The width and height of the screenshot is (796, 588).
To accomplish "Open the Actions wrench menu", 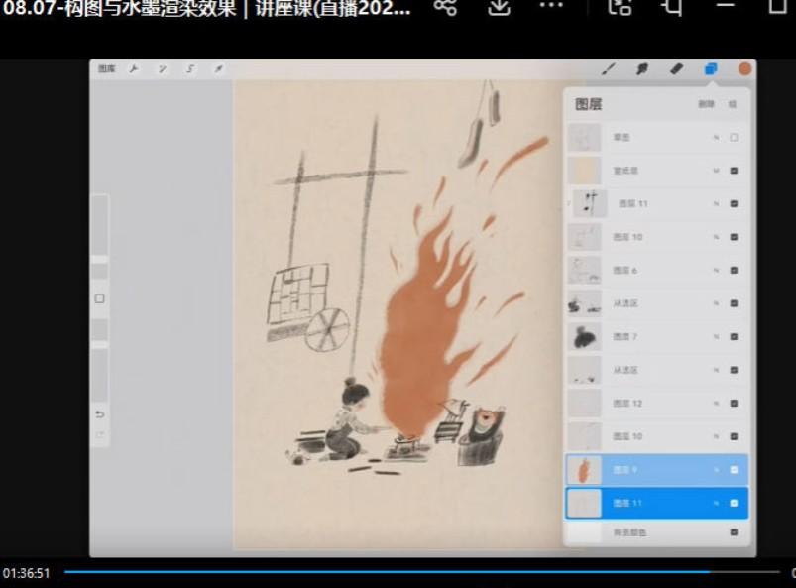I will click(x=134, y=69).
